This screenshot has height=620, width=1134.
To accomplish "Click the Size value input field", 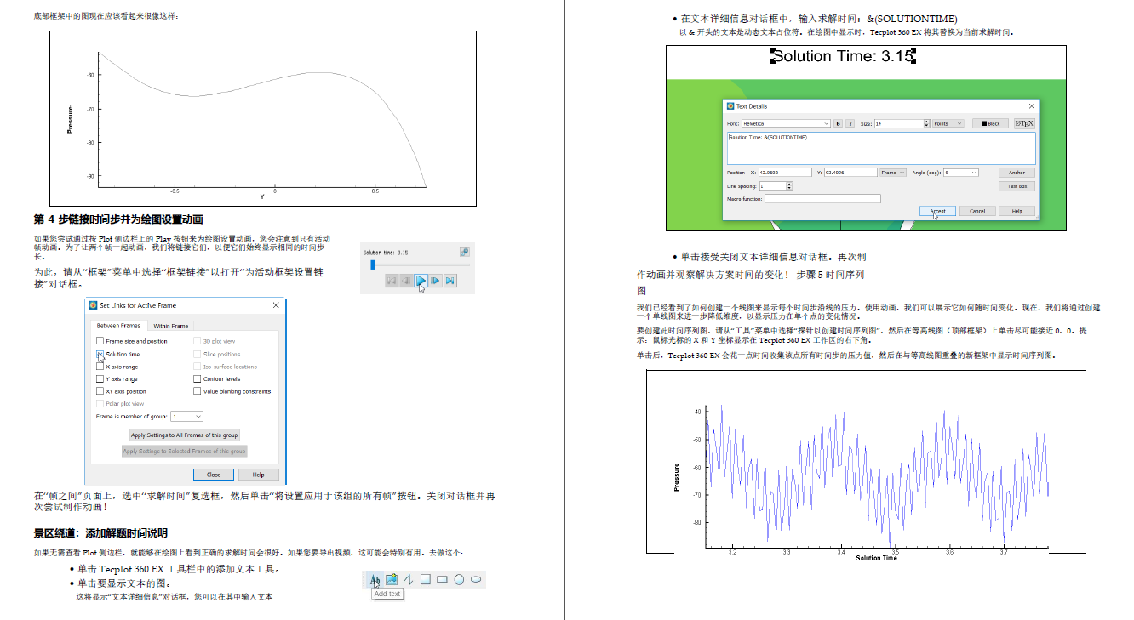I will 898,124.
